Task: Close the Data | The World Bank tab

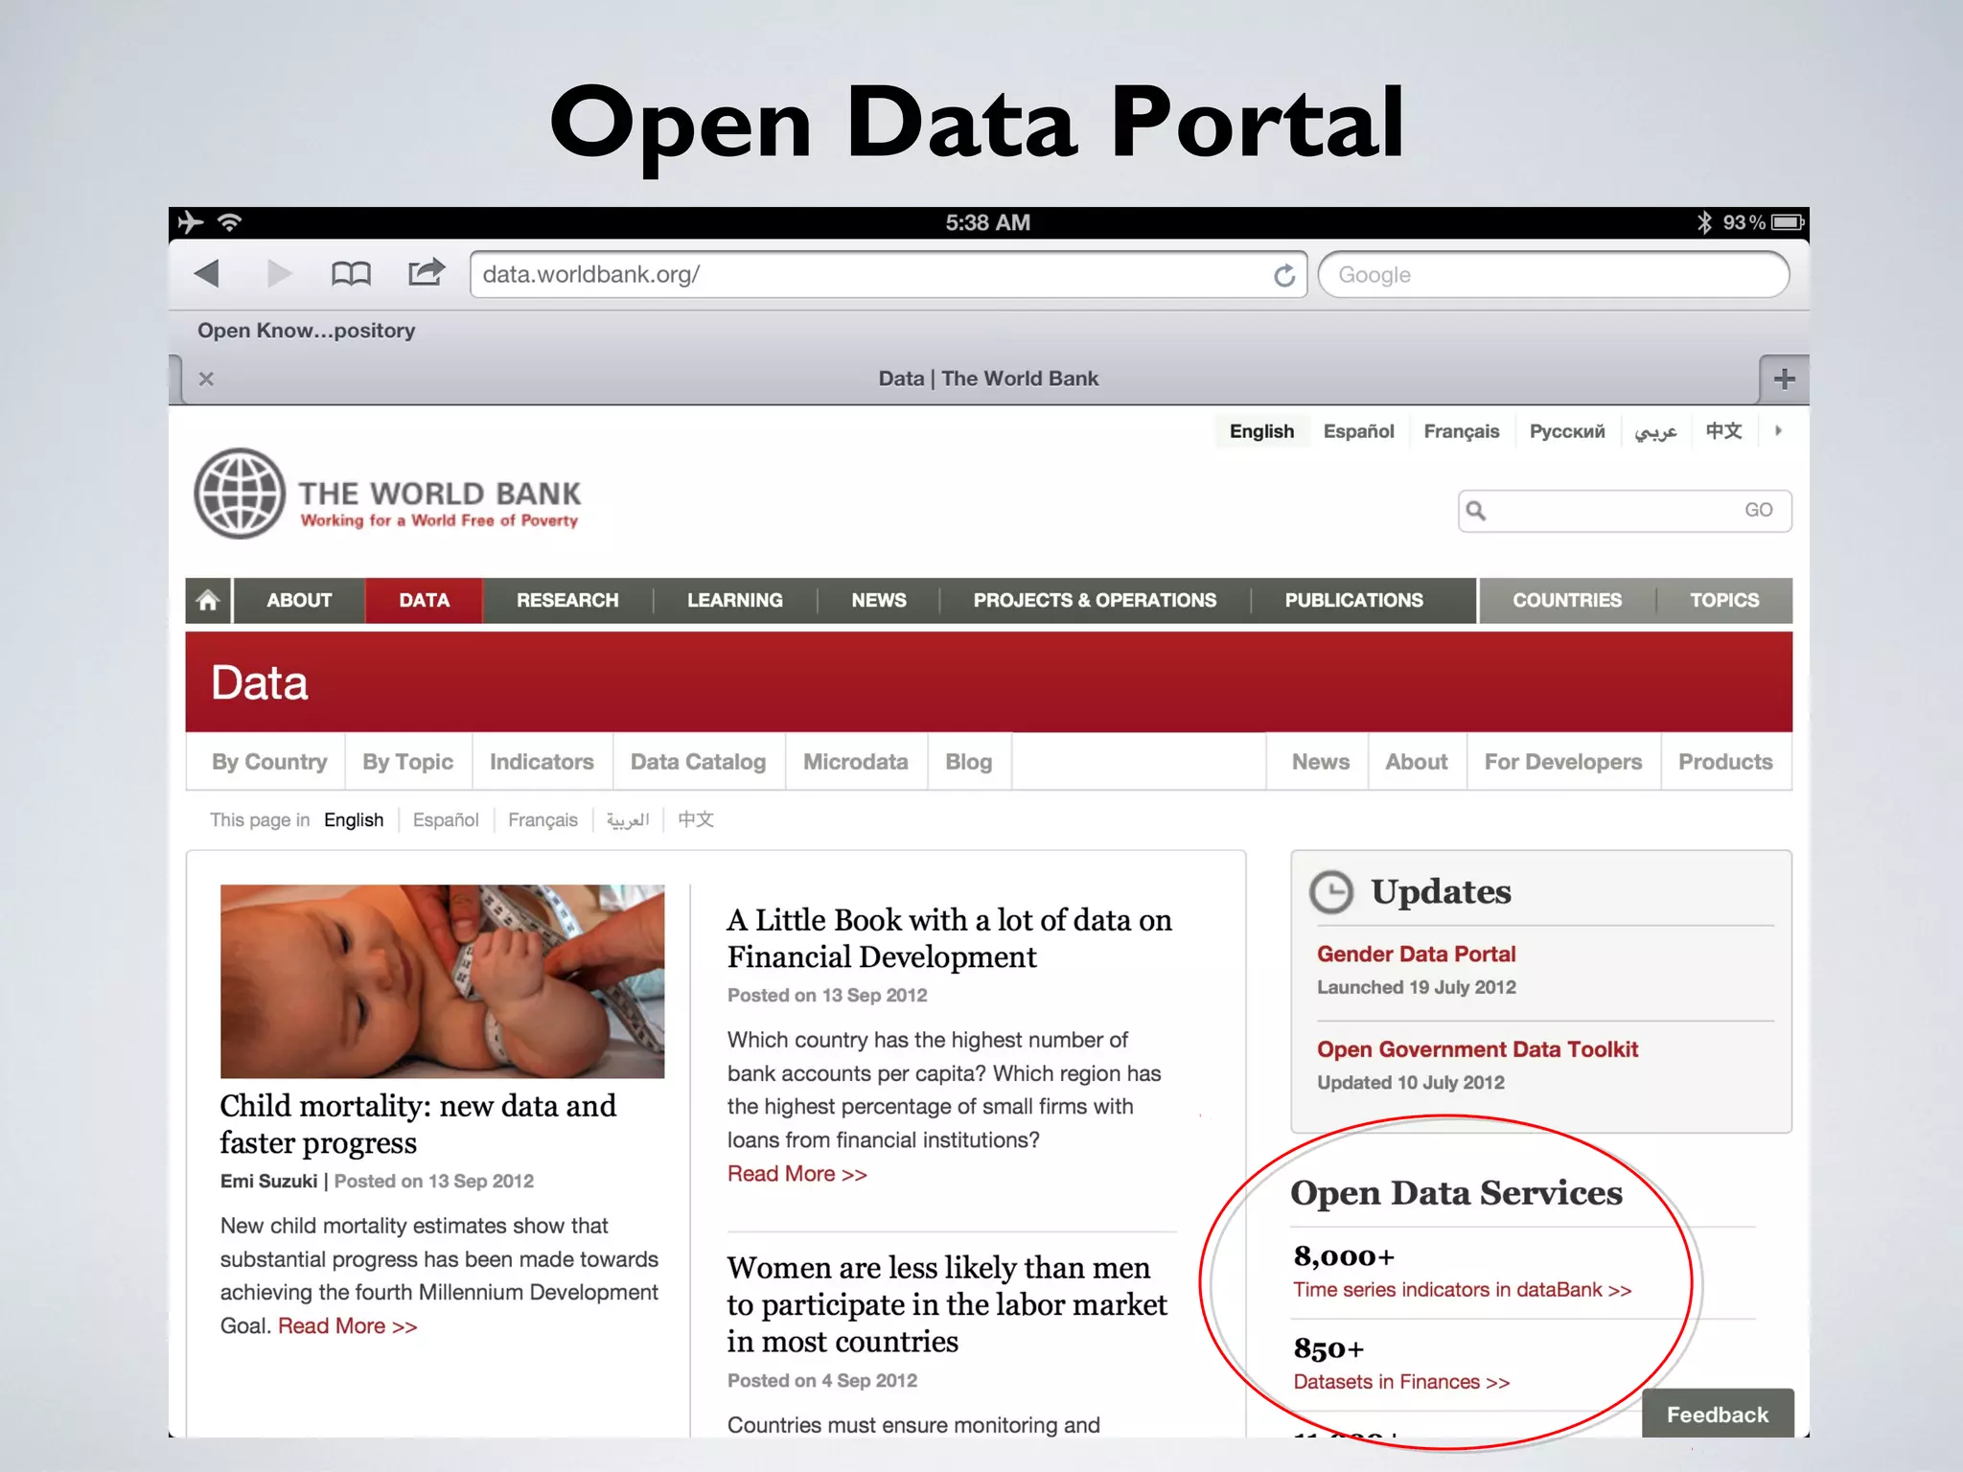Action: [206, 379]
